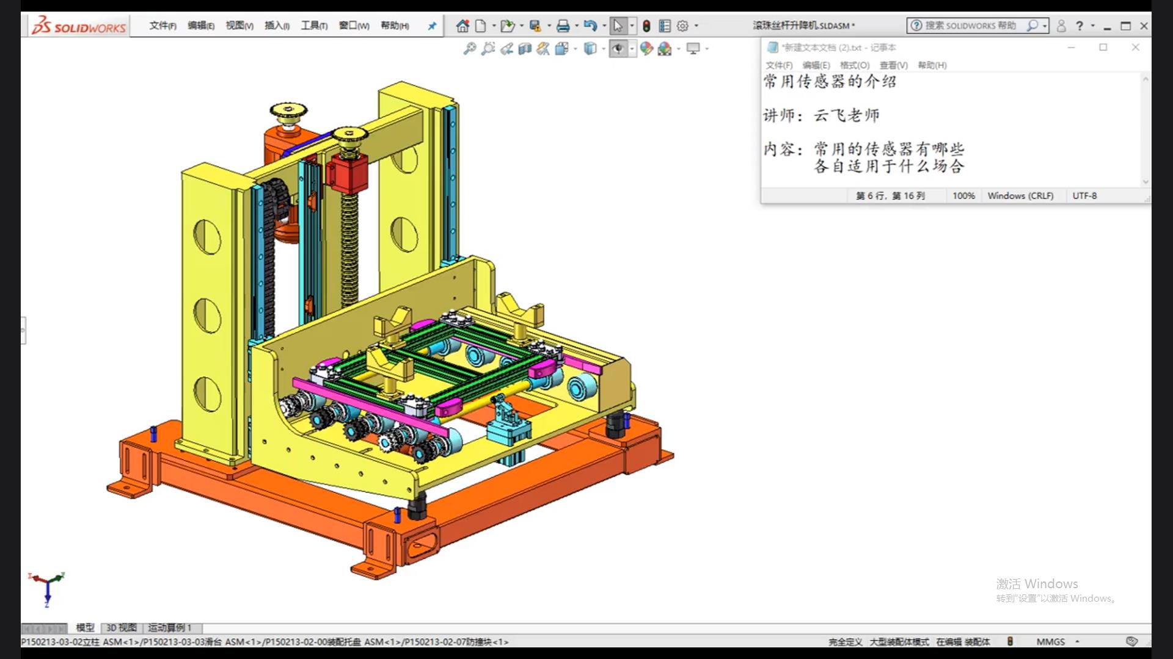Image resolution: width=1173 pixels, height=659 pixels.
Task: Click the search magnifier in the help box
Action: (x=1032, y=26)
